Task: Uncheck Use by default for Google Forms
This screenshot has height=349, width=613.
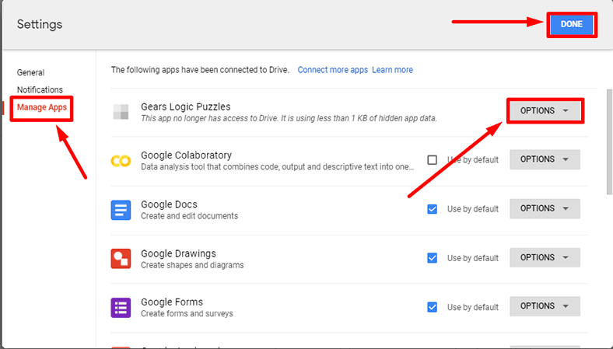Action: (x=432, y=307)
